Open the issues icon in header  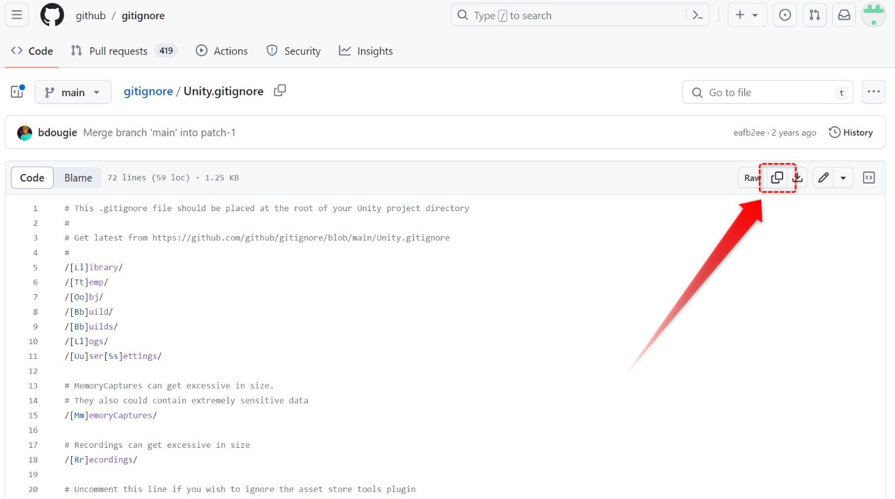pos(785,15)
